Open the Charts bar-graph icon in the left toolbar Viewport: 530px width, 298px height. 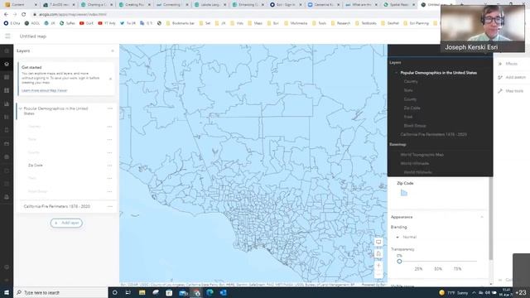[x=7, y=103]
